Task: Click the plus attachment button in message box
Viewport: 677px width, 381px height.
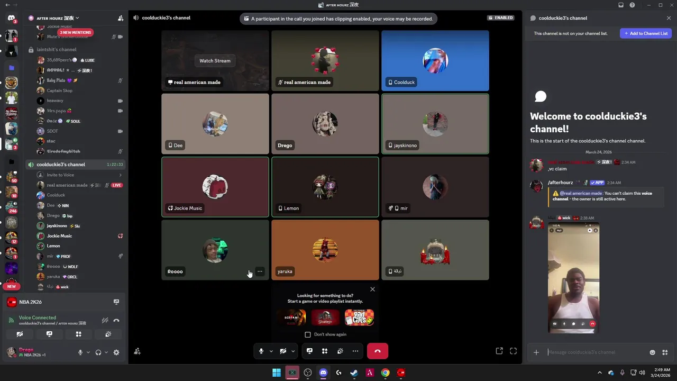Action: 536,352
